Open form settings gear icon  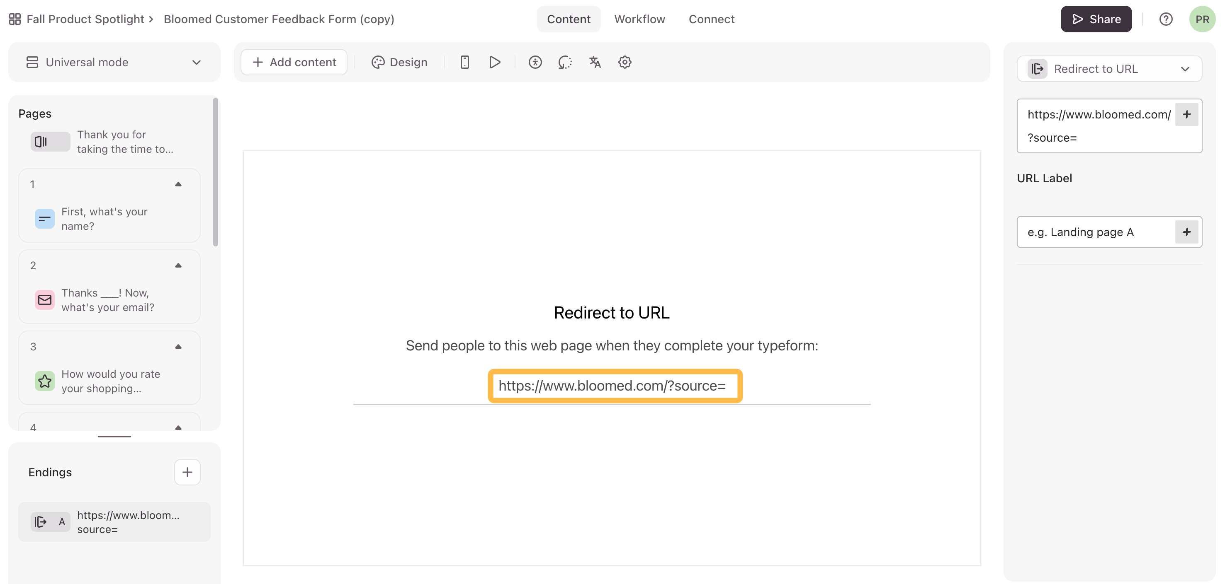625,62
